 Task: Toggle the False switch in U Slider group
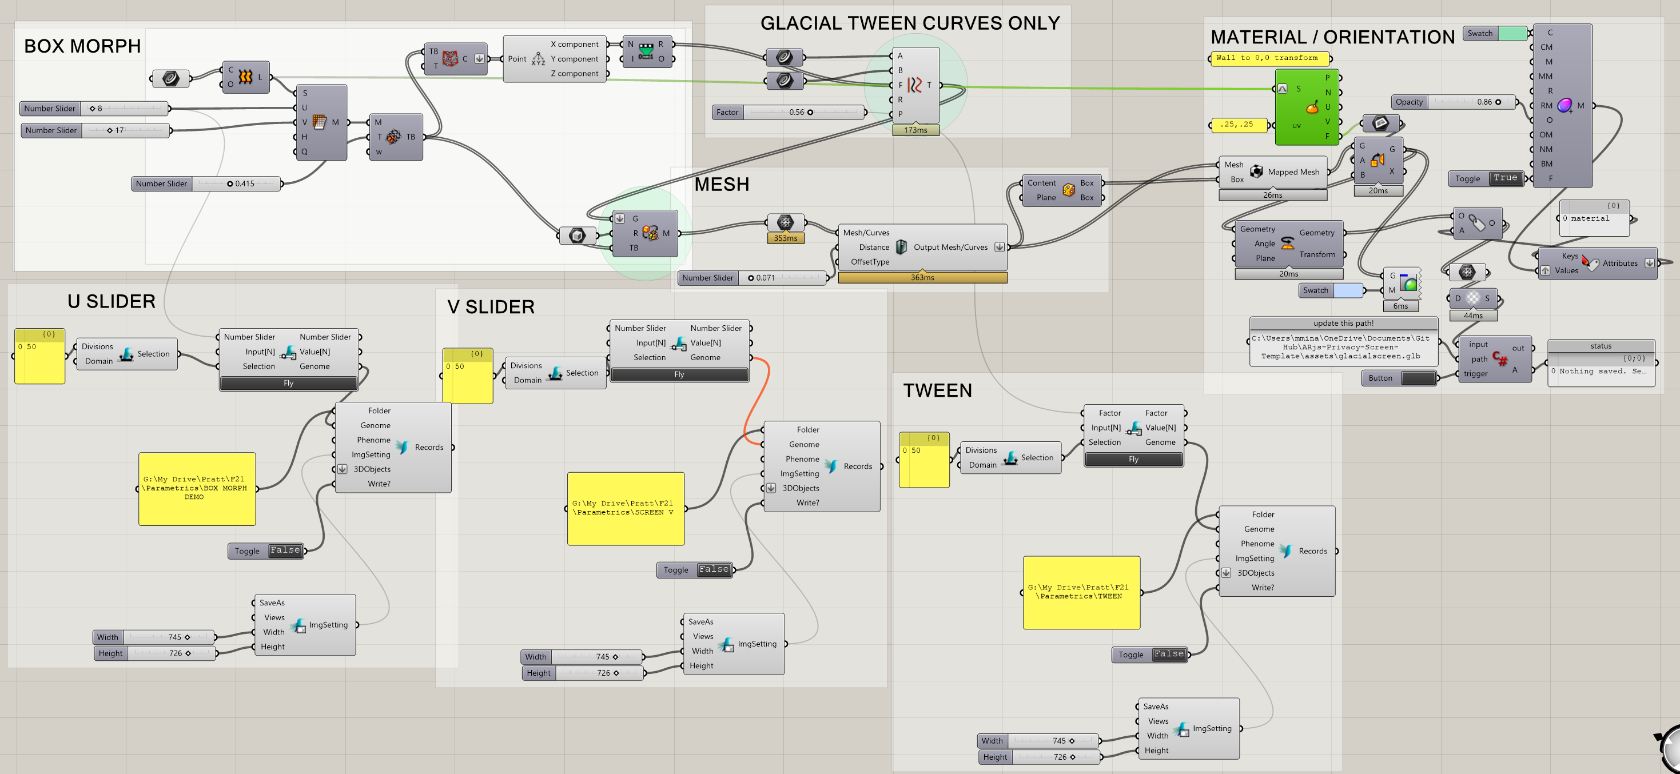point(285,550)
